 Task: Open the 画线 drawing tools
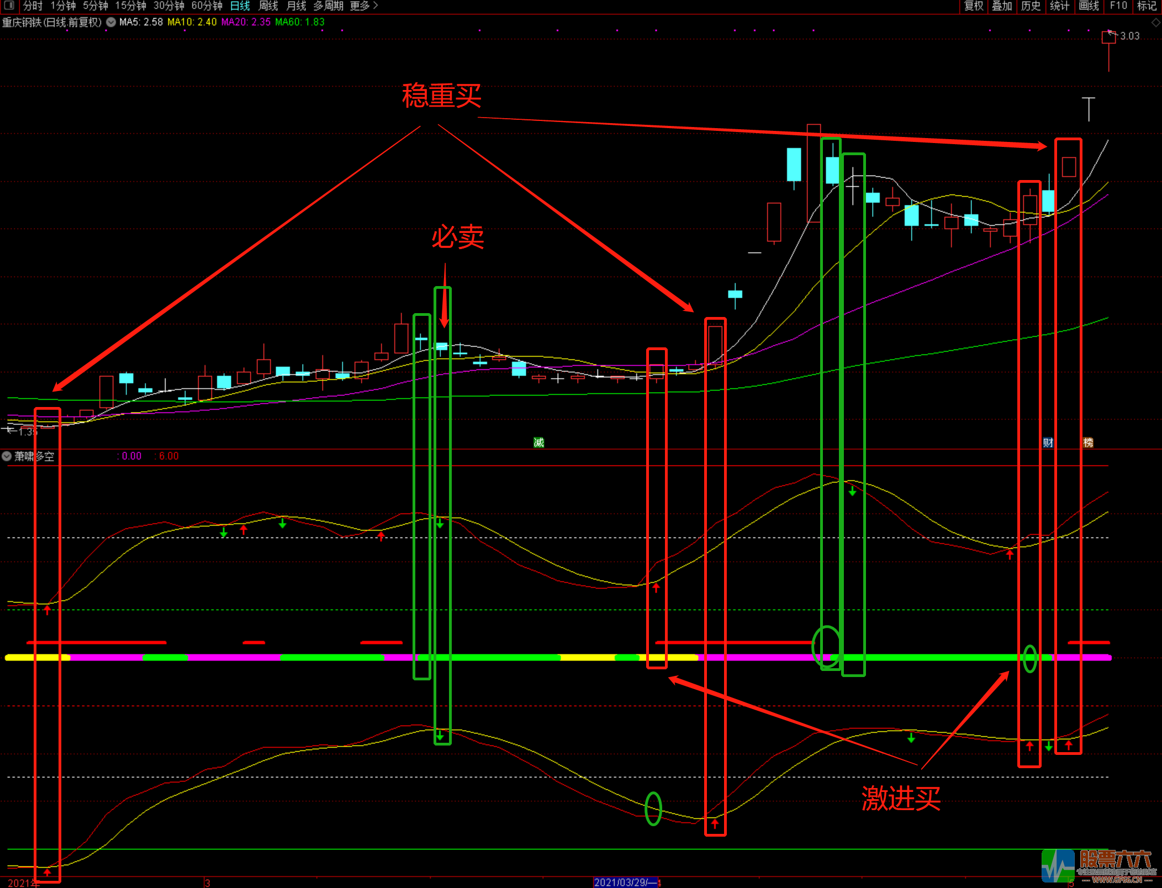point(1089,6)
